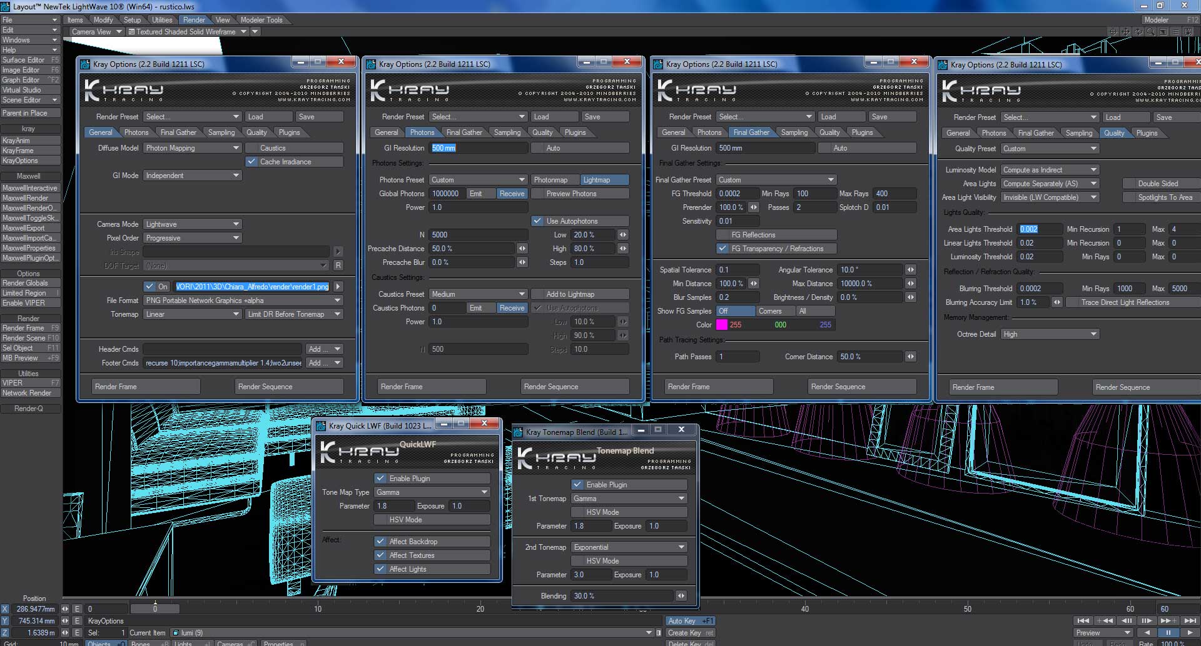Open the Diffuse Model dropdown
Image resolution: width=1201 pixels, height=646 pixels.
coord(192,148)
